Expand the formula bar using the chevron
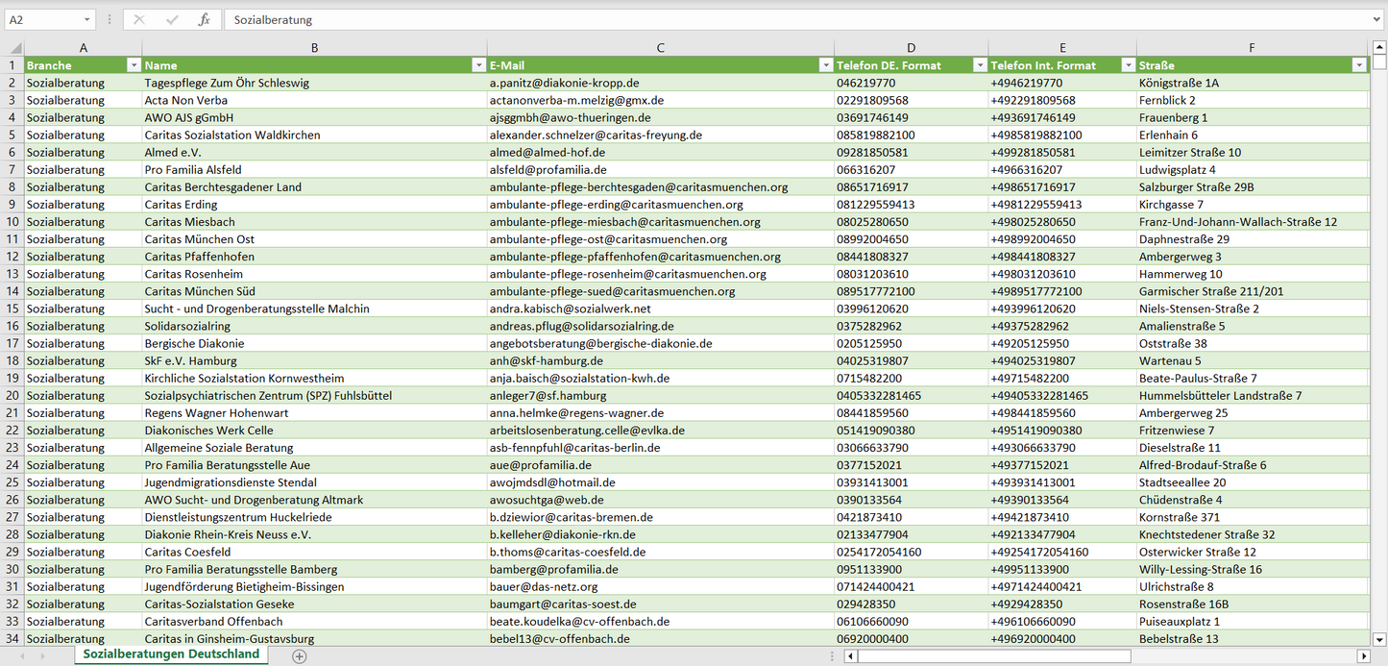This screenshot has height=666, width=1388. 1377,19
